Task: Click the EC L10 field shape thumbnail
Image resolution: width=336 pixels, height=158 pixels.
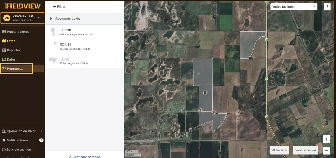Action: [x=53, y=32]
